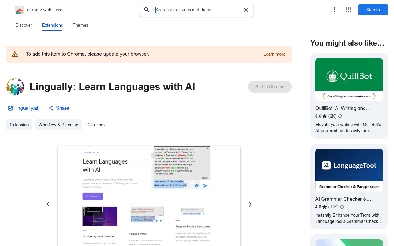Screen dimensions: 394x246
Task: Click QuillBot: AI Writing and… title
Action: 343,108
